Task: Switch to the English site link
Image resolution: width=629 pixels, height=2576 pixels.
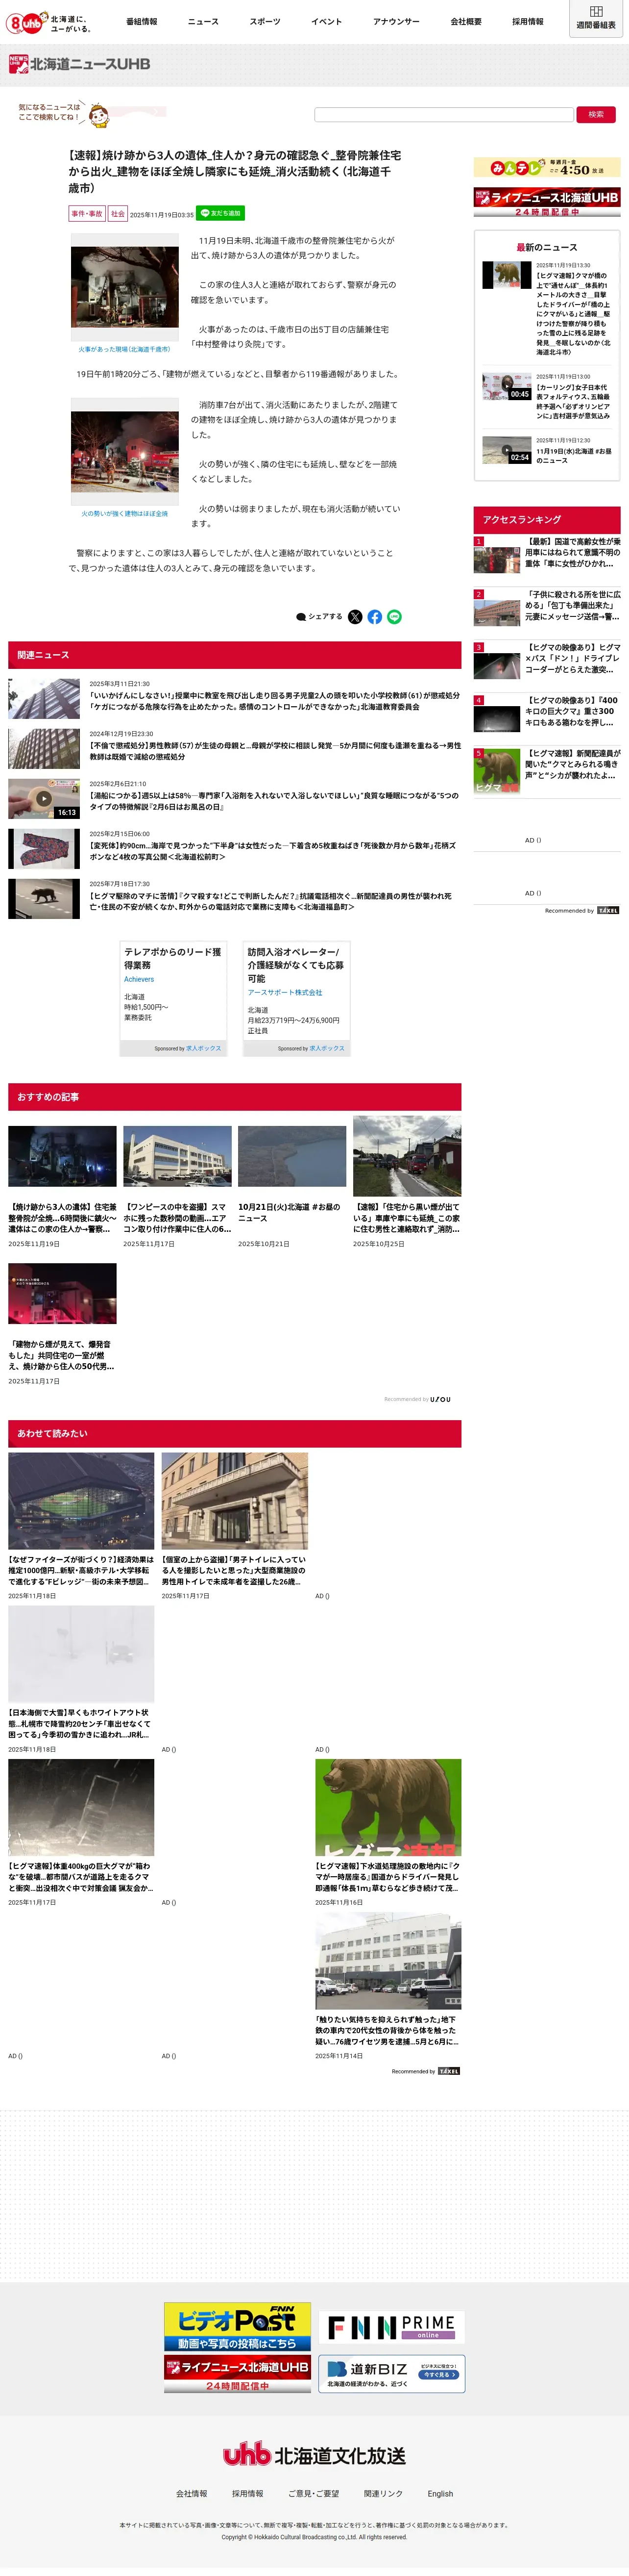Action: click(x=440, y=2493)
